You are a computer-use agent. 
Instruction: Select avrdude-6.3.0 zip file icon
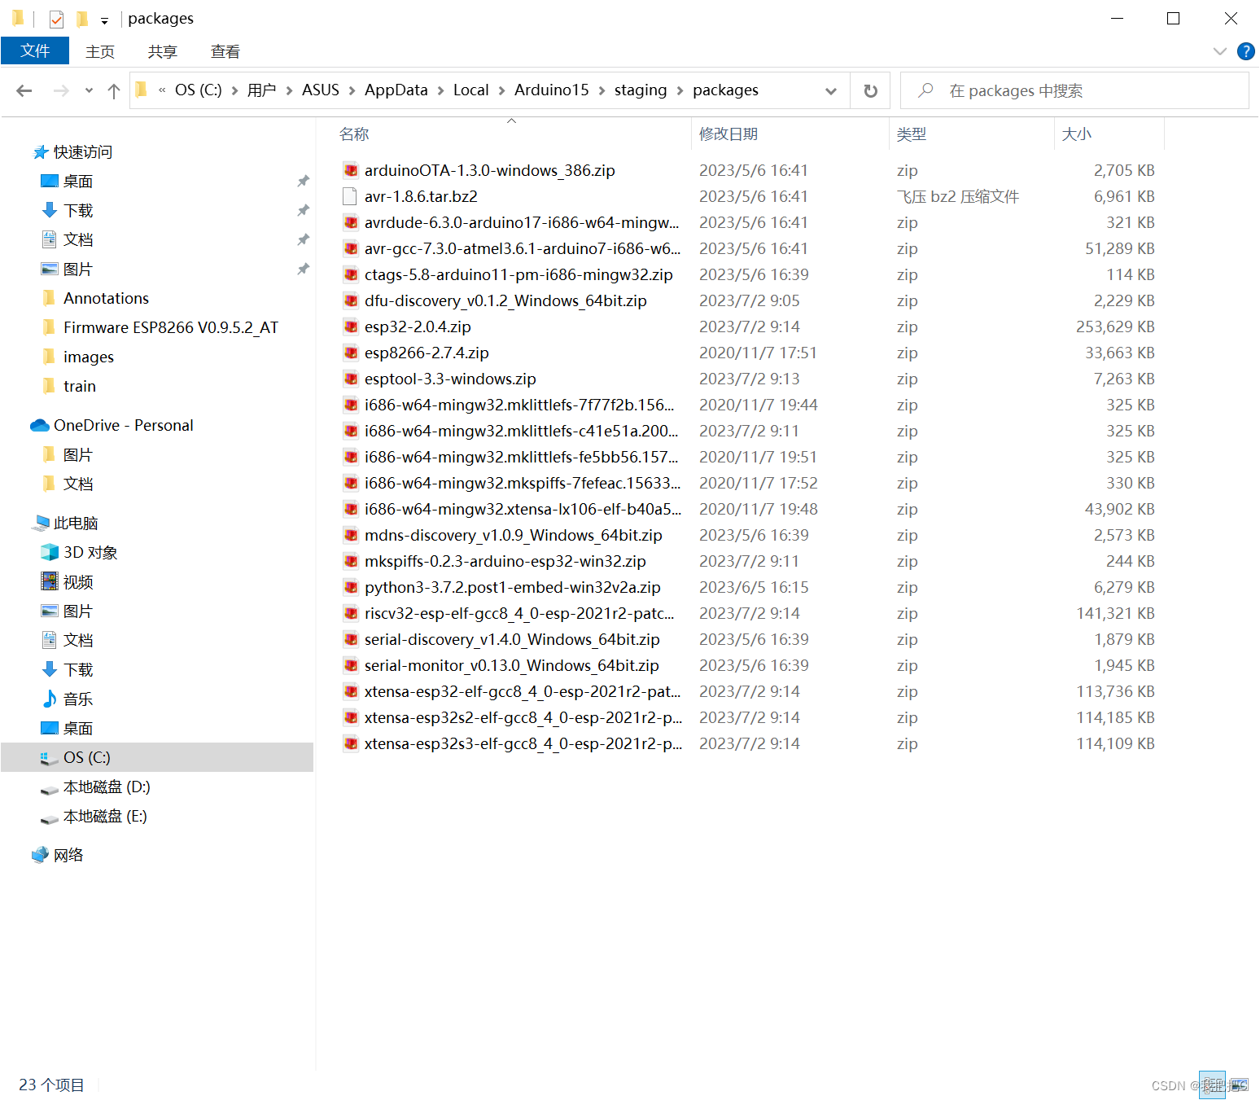point(350,222)
